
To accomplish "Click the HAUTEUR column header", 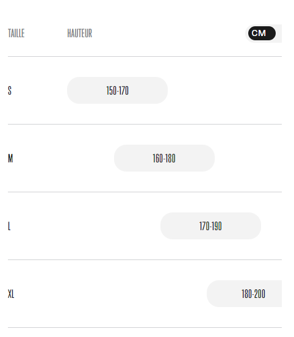I will [79, 34].
